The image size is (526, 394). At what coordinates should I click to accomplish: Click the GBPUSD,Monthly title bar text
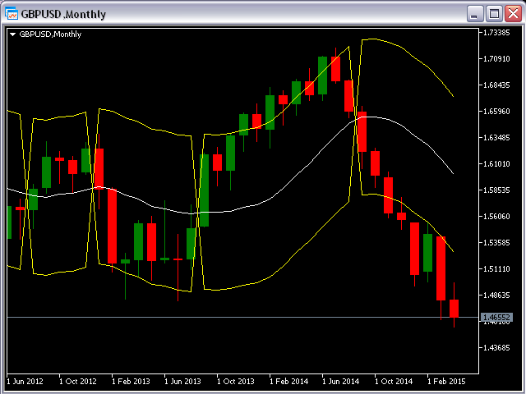[x=63, y=14]
